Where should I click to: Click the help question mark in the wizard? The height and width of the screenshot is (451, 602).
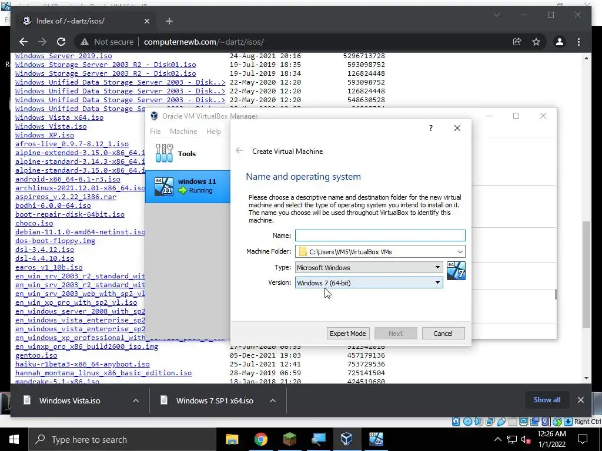click(x=431, y=127)
